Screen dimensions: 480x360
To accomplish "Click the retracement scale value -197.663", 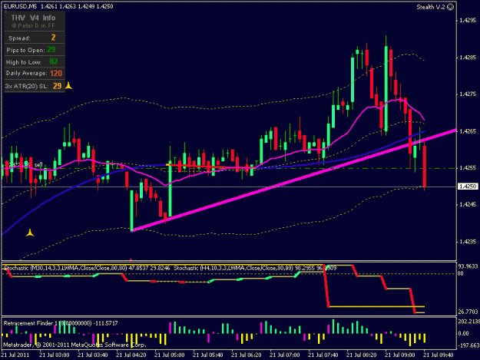I will pos(468,345).
